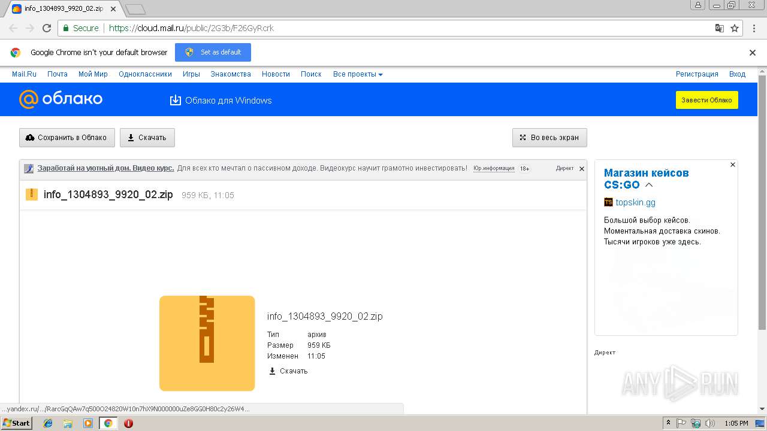Screen dimensions: 767x431
Task: Click download icon next to Облако для Windows
Action: 175,100
